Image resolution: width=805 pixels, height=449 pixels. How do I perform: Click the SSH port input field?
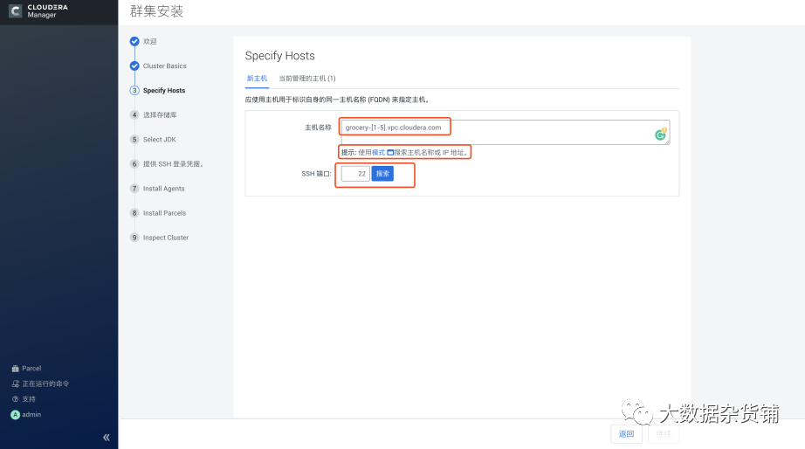355,174
